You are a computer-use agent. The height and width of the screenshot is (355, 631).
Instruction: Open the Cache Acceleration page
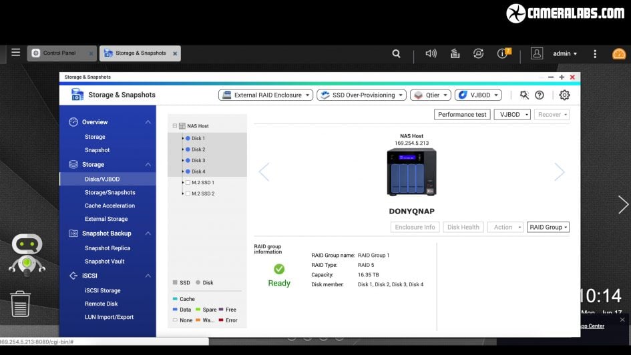point(110,206)
